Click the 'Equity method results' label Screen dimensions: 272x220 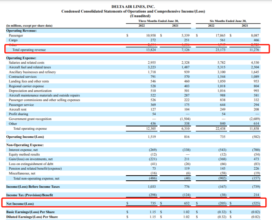[x=24, y=154]
